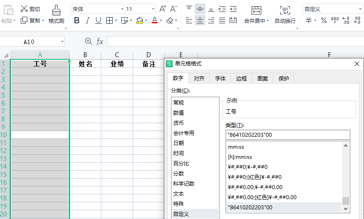Click the Paste (粘贴) clipboard icon
Screen dimensions: 364x219
coord(8,10)
